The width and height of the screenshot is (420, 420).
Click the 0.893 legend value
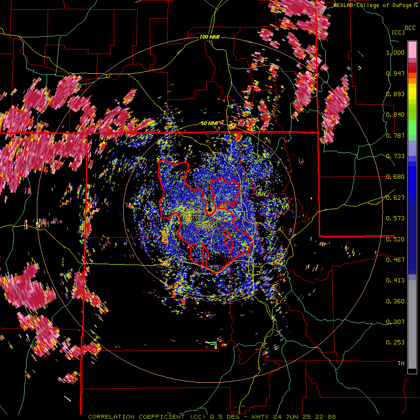[x=395, y=94]
